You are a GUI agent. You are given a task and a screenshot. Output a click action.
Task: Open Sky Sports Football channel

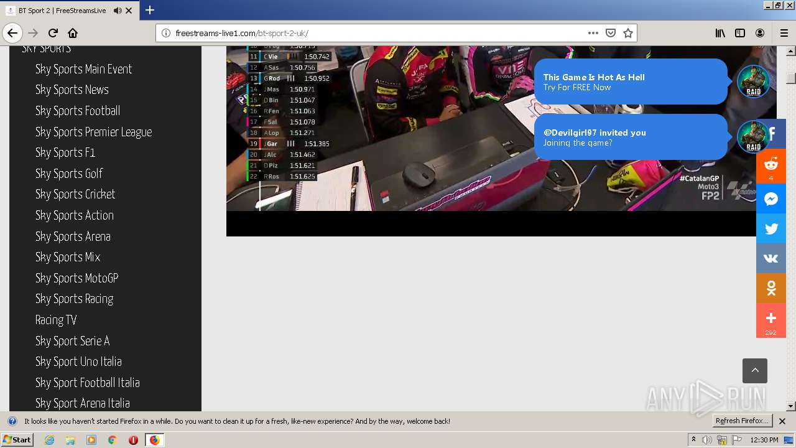[x=78, y=111]
